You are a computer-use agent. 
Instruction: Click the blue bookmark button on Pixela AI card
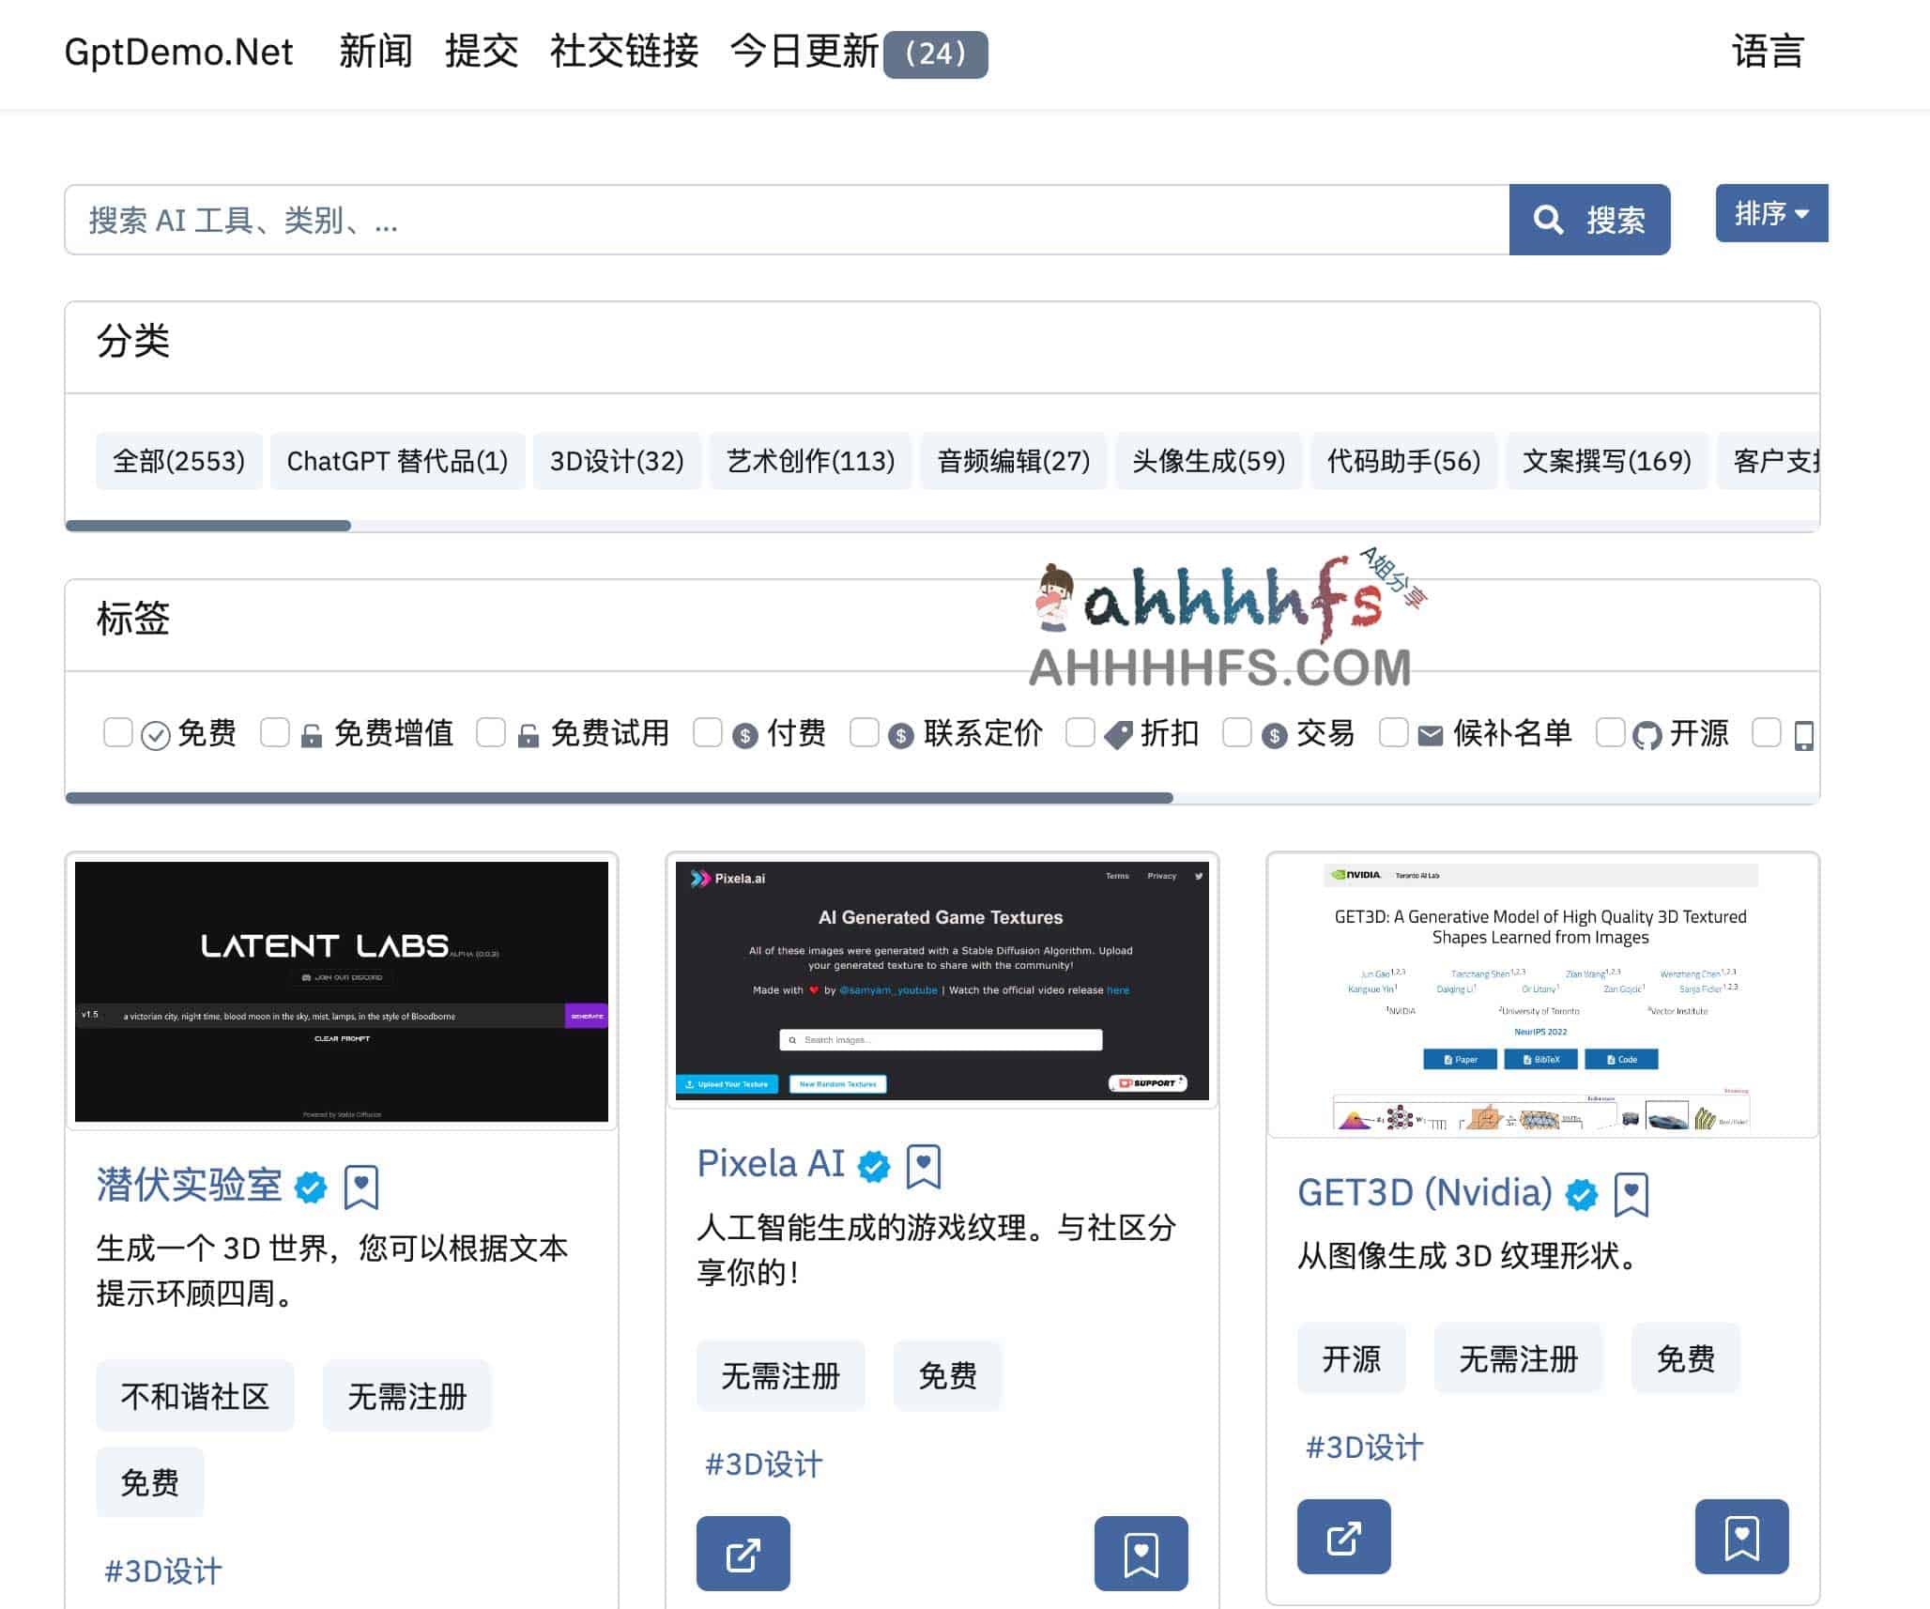[x=1141, y=1554]
